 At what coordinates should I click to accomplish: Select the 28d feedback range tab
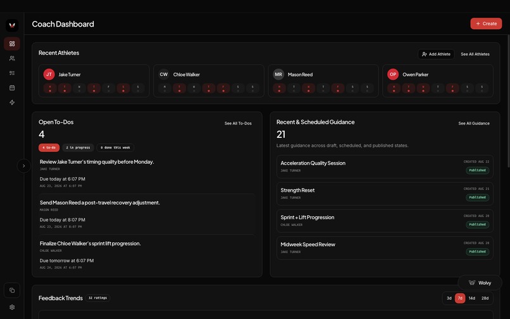pos(485,298)
